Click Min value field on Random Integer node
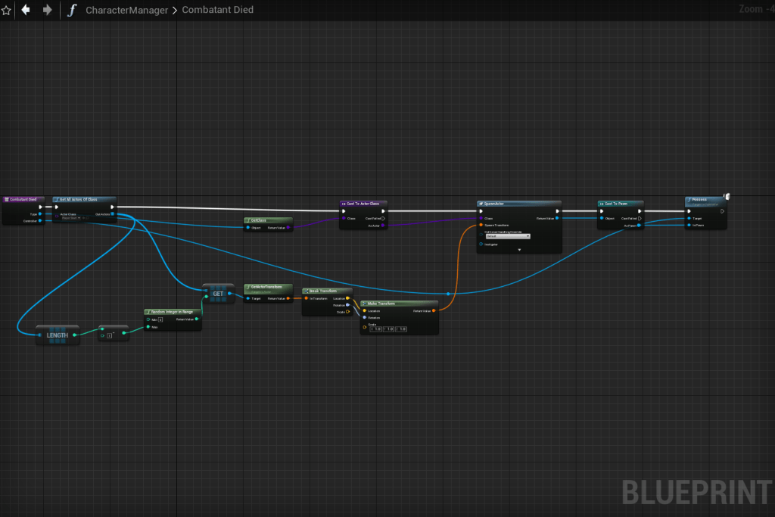Viewport: 775px width, 517px height. pos(160,319)
